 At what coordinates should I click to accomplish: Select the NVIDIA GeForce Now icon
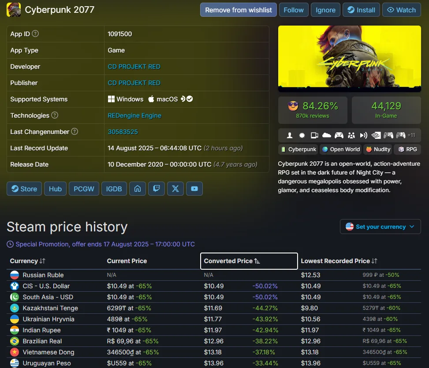point(376,135)
